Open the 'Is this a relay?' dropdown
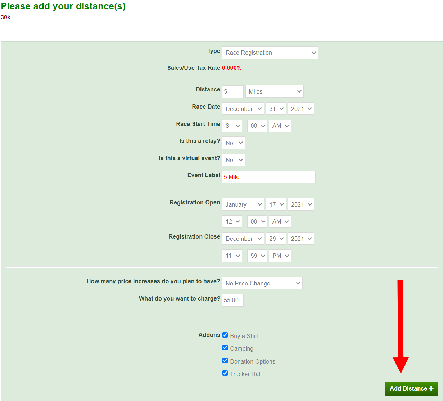Viewport: 443px width, 401px height. pos(234,143)
